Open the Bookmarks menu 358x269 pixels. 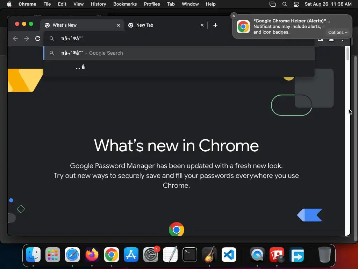click(x=125, y=4)
